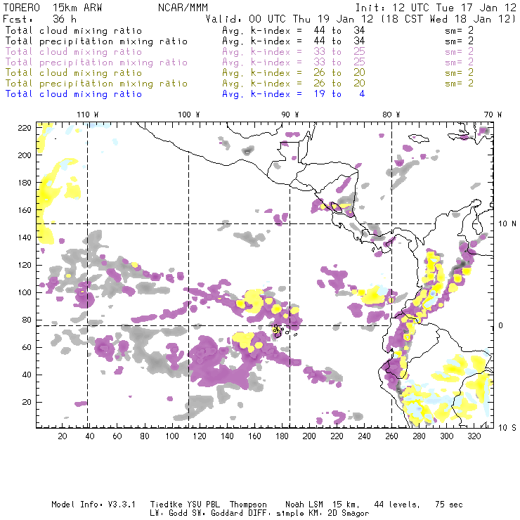Click the olive 'Total precipitation mixing ratio' legend line

pyautogui.click(x=96, y=83)
